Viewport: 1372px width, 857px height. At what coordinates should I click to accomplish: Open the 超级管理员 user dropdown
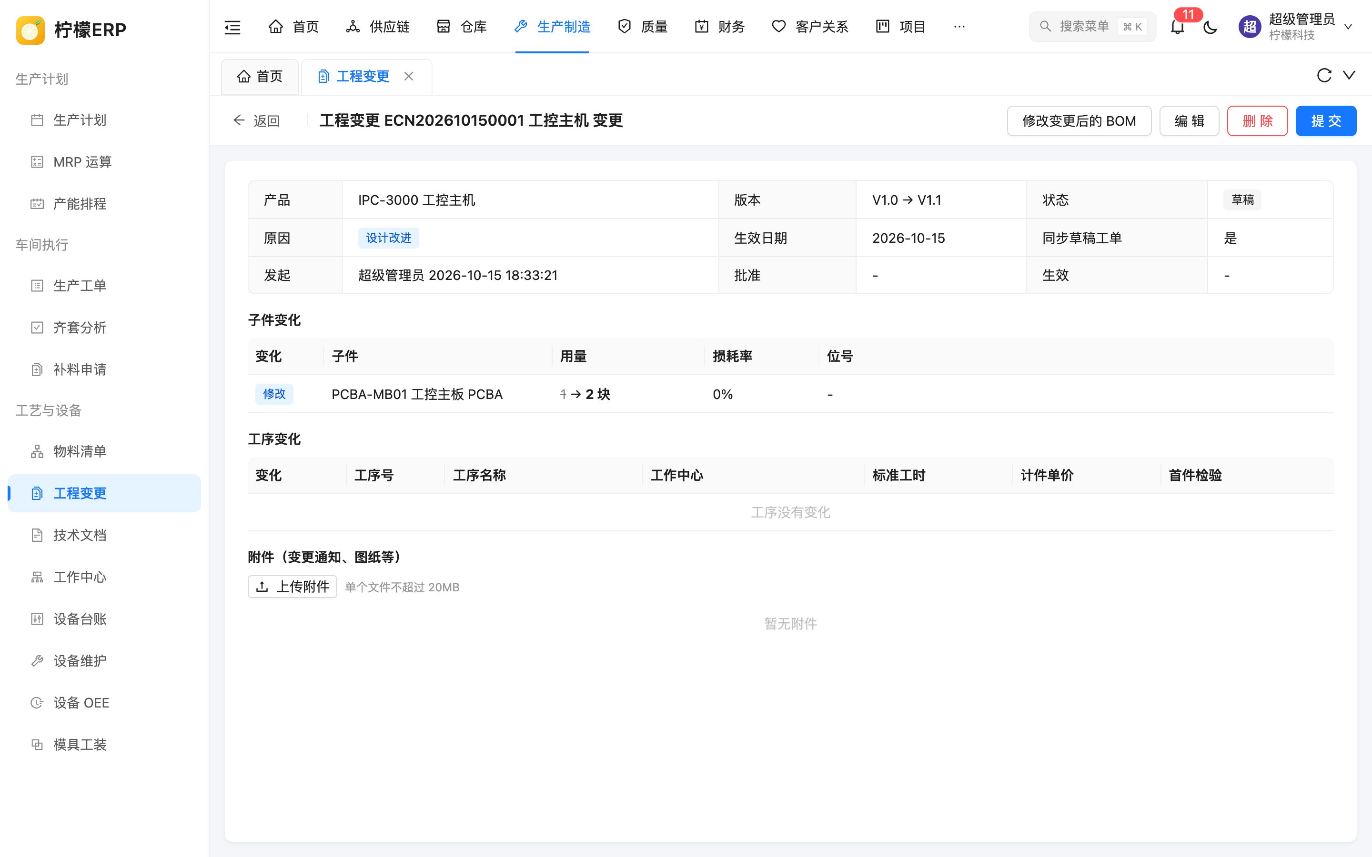(1297, 27)
